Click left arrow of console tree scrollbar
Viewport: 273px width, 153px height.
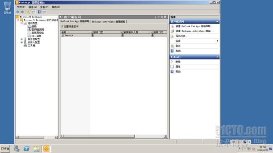coord(17,137)
